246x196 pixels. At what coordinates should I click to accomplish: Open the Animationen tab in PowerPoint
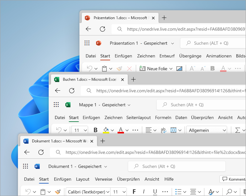pyautogui.click(x=219, y=56)
